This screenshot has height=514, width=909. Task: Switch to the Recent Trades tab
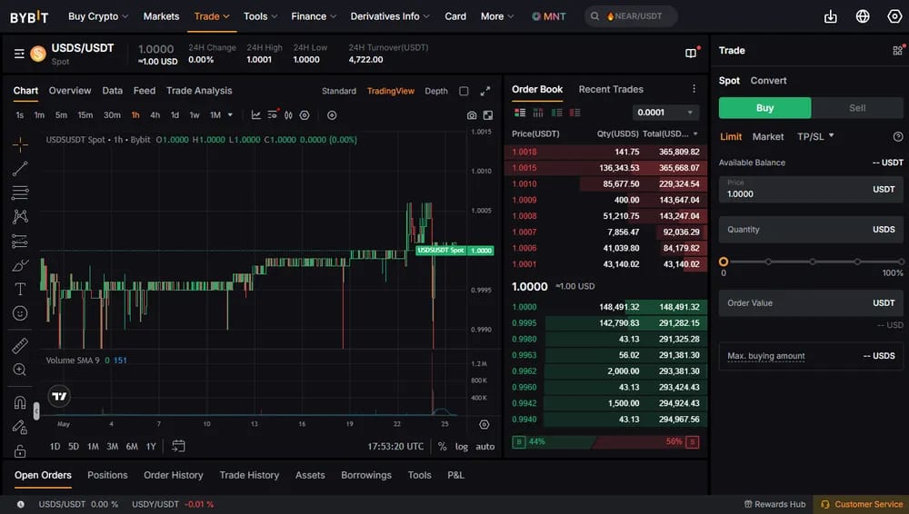(611, 89)
